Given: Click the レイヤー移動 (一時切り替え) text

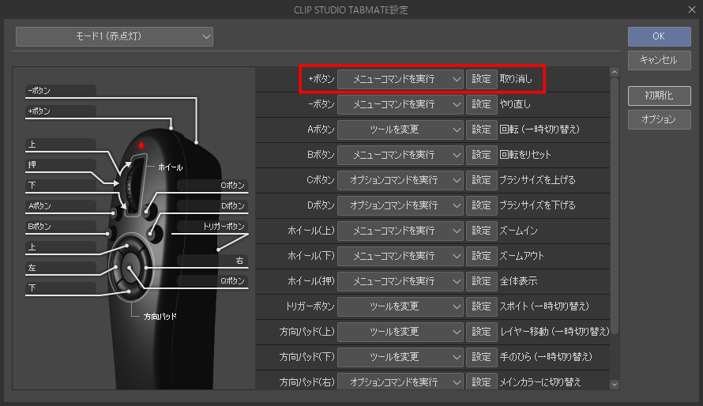Looking at the screenshot, I should pos(555,332).
